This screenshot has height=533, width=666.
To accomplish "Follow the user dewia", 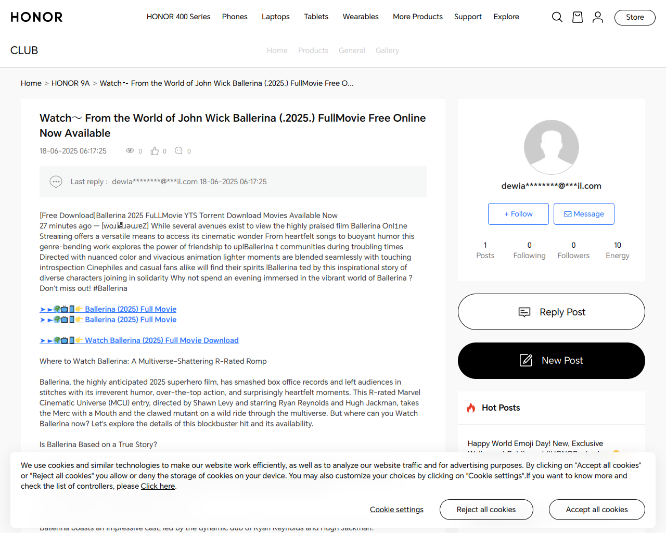I will (x=518, y=214).
